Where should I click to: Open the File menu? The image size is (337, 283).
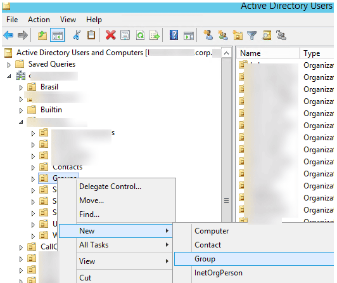point(12,20)
